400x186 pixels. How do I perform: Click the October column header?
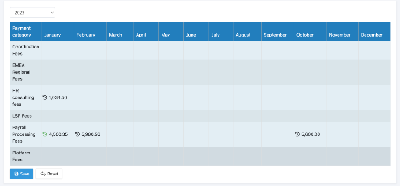click(310, 31)
